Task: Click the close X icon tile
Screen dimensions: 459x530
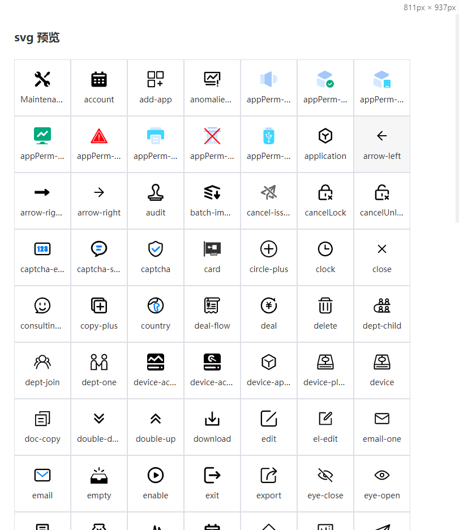Action: tap(382, 257)
